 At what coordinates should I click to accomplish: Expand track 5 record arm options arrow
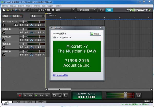pos(44,55)
